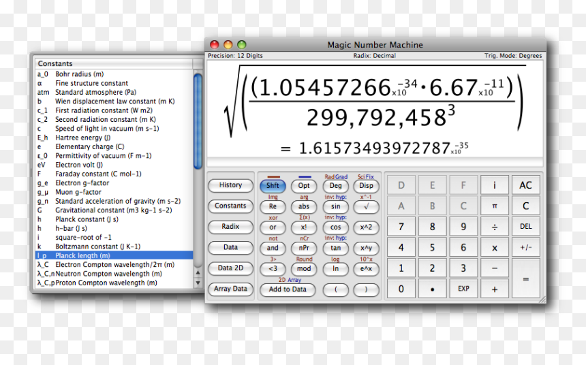Click the Add to Data button
586x365 pixels.
[x=288, y=289]
